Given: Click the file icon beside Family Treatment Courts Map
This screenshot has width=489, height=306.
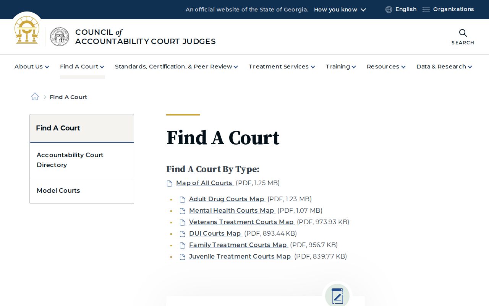Looking at the screenshot, I should (x=183, y=246).
